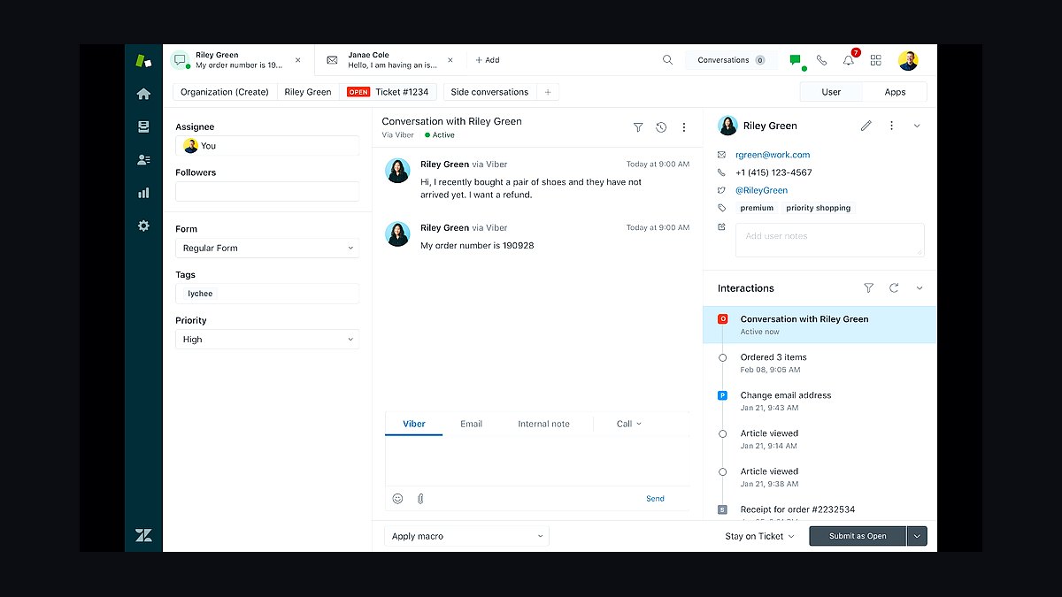Image resolution: width=1062 pixels, height=597 pixels.
Task: Open the Apply macro dropdown
Action: pyautogui.click(x=466, y=536)
